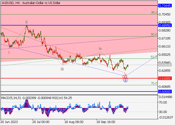175x125 pixels.
Task: Click the red circle at the price low
Action: tap(125, 76)
